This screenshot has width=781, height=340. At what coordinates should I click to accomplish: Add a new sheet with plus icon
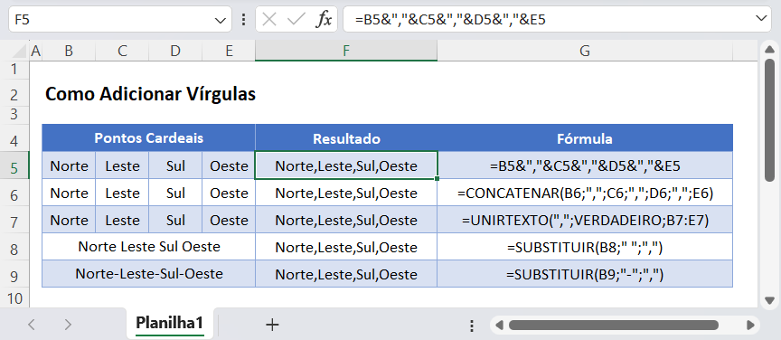272,325
